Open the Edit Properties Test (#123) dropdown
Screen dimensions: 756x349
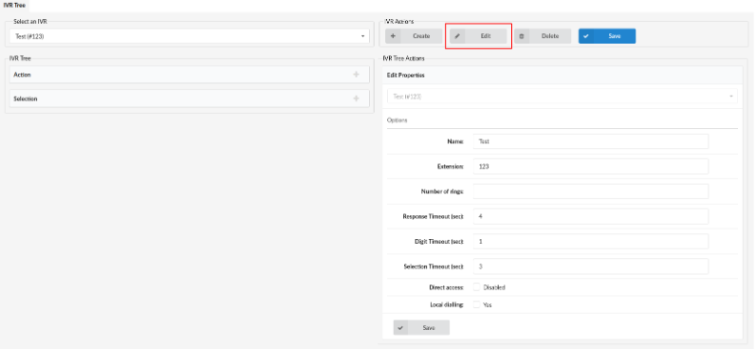[562, 97]
